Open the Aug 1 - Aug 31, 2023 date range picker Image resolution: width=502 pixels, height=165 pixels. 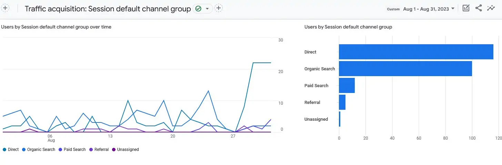pyautogui.click(x=429, y=9)
